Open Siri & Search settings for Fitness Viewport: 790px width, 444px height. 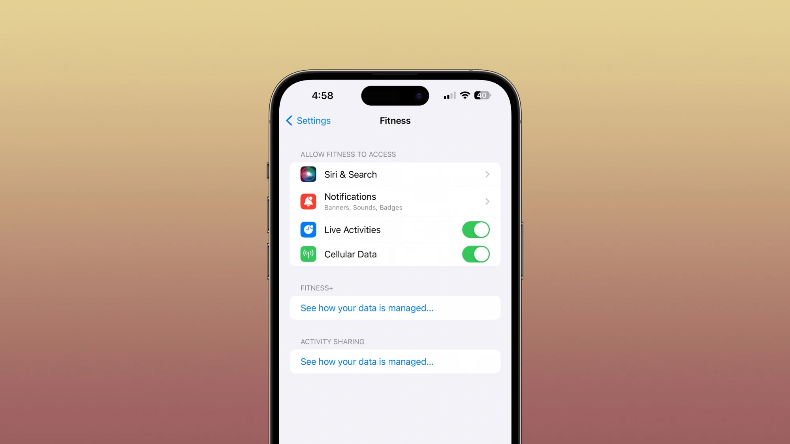point(395,174)
